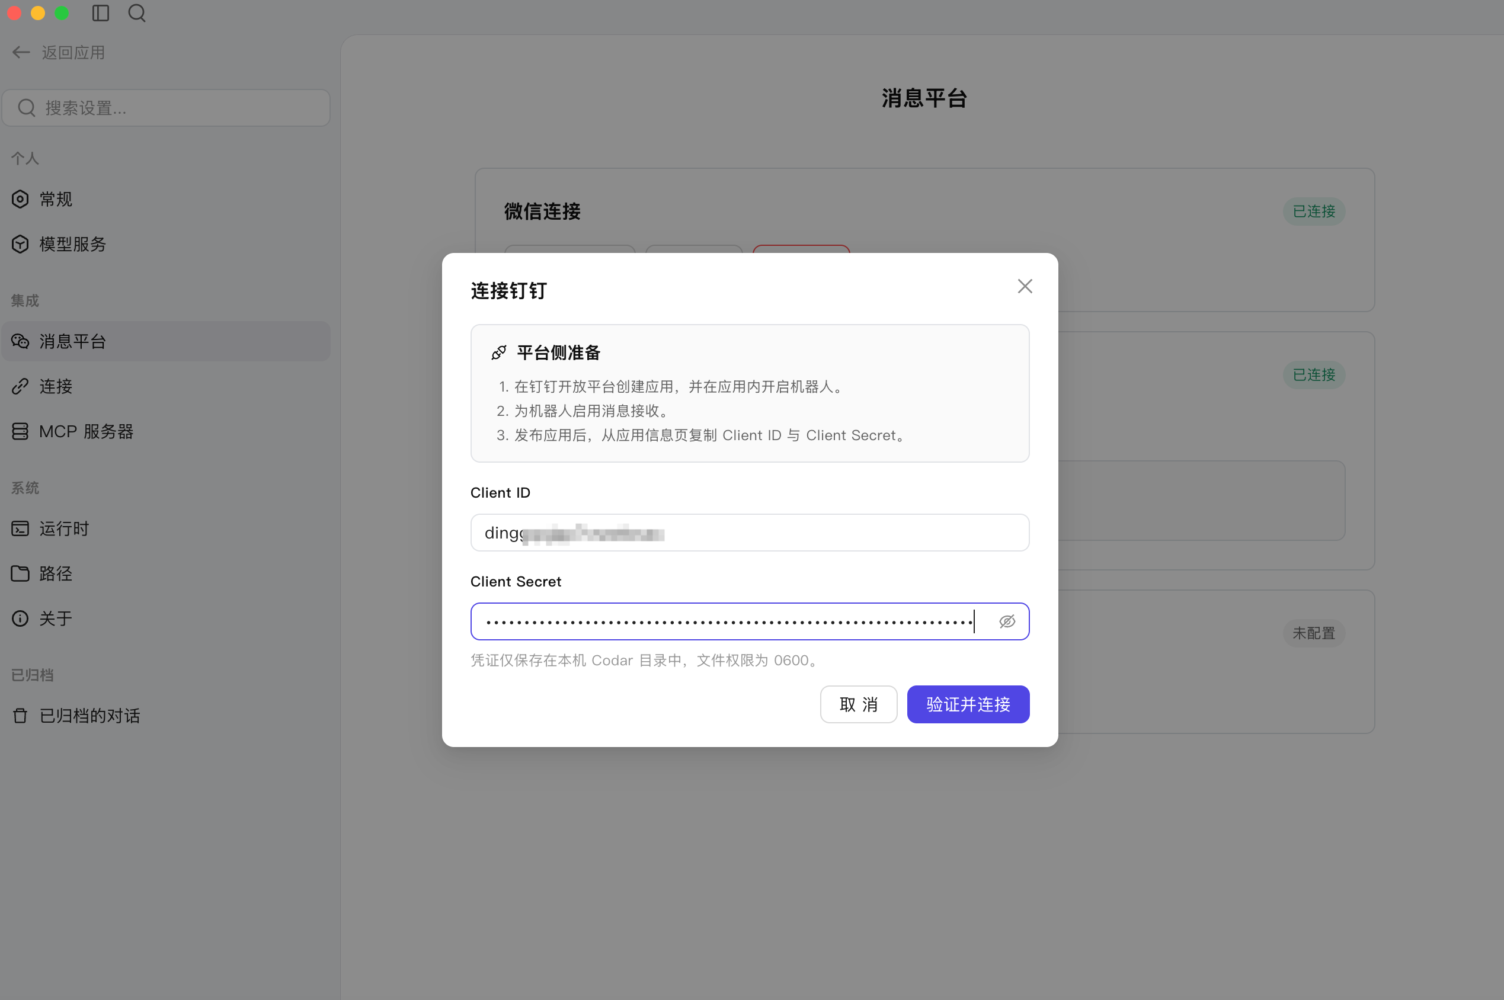Click the 关于 info icon

click(20, 618)
